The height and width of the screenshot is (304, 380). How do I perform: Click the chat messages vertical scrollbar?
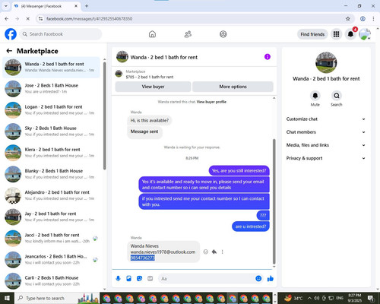pyautogui.click(x=274, y=201)
